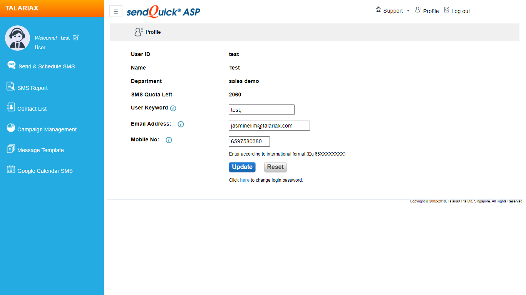Click the copyright footer text

tap(466, 201)
